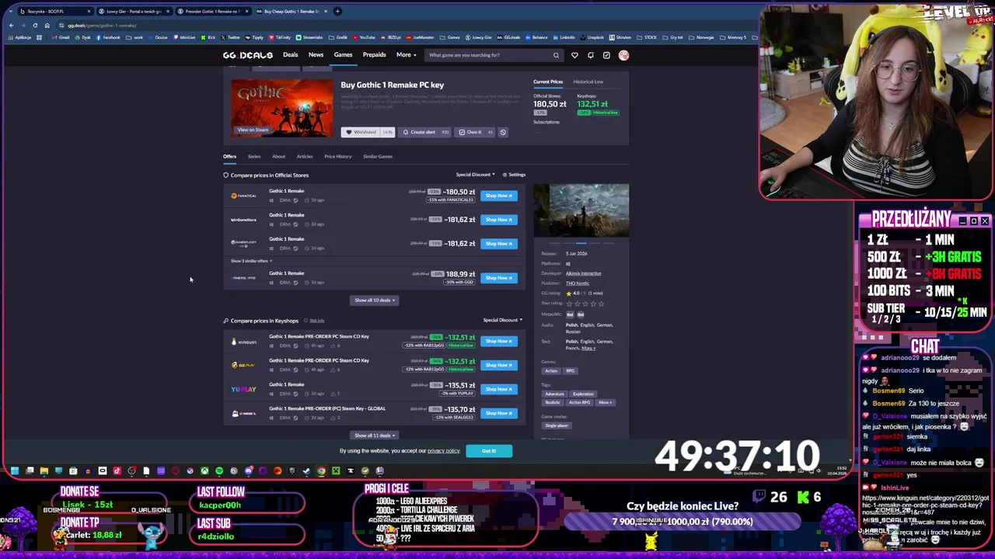Click the GG.deals logo

click(247, 55)
